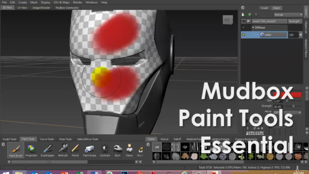Select the grid pattern stamp thumbnail
309x174 pixels.
(176, 147)
